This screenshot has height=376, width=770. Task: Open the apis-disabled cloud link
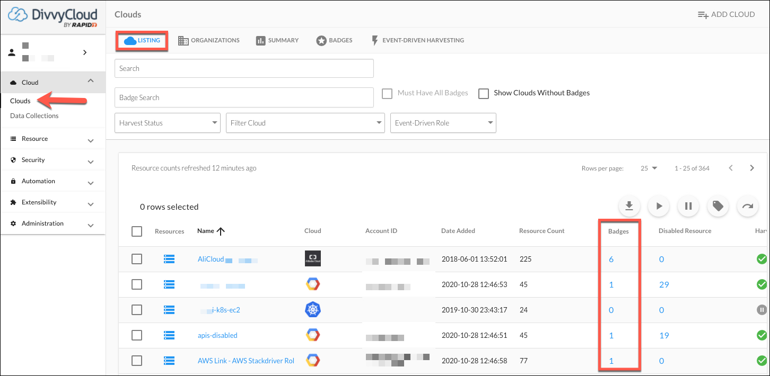[x=217, y=335]
